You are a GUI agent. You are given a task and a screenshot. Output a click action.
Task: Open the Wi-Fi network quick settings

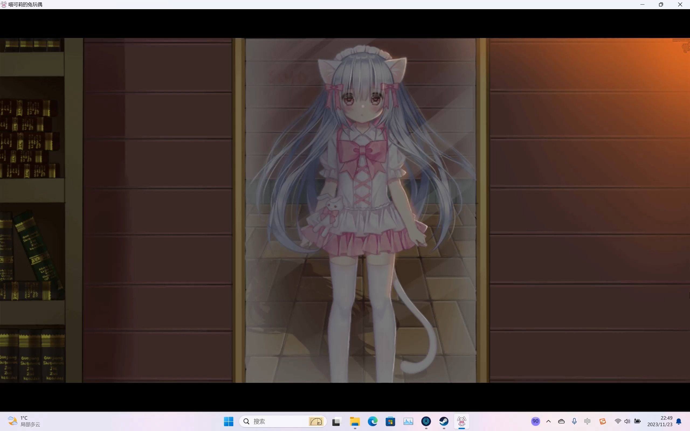pyautogui.click(x=617, y=421)
